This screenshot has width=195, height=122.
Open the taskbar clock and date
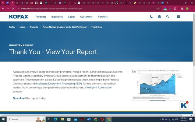point(183,119)
